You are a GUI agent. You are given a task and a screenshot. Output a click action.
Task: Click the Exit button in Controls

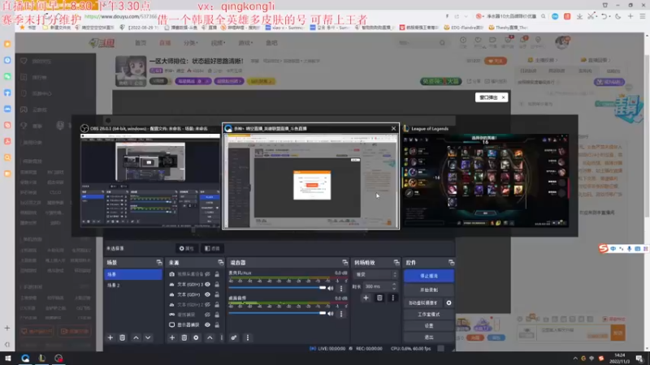(429, 337)
